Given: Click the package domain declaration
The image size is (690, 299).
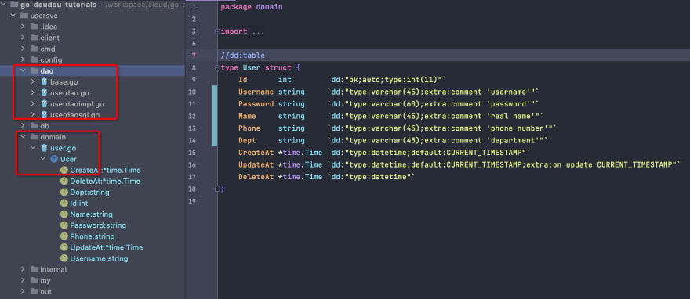Looking at the screenshot, I should [x=251, y=8].
